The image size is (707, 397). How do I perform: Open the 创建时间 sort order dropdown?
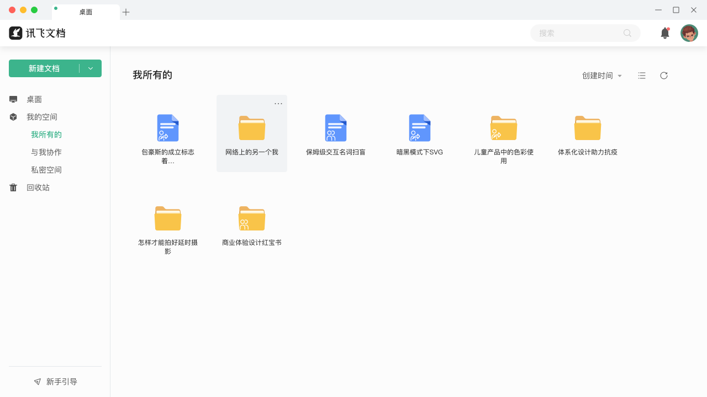coord(602,76)
